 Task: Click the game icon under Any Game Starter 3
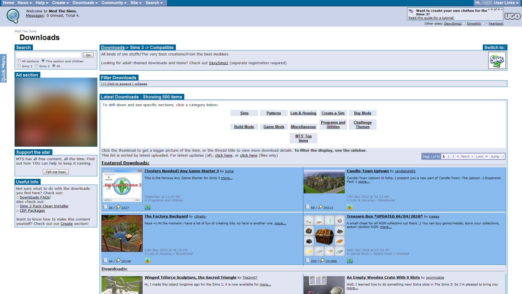click(x=147, y=207)
